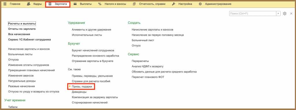This screenshot has height=110, width=296.
Task: Open Обновить данные для расчета среднего заработка
Action: pyautogui.click(x=164, y=72)
